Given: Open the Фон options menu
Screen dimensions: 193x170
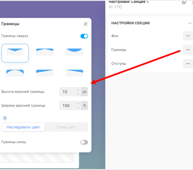Looking at the screenshot, I should (x=188, y=36).
